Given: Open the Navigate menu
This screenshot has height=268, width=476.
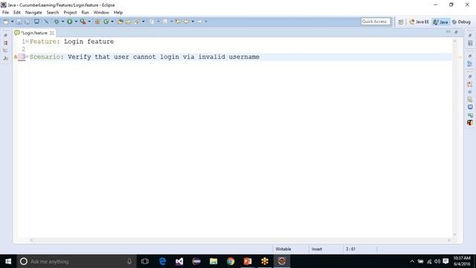Looking at the screenshot, I should coord(33,13).
